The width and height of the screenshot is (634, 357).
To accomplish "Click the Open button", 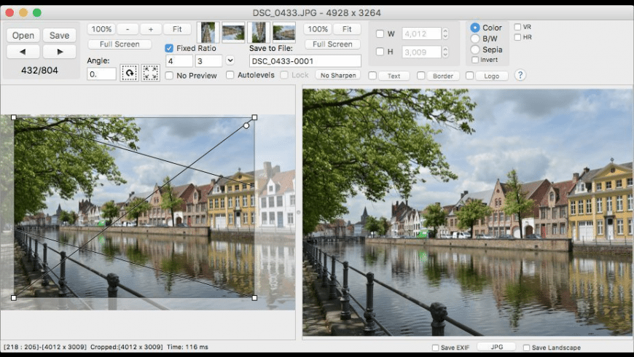I will pyautogui.click(x=23, y=35).
